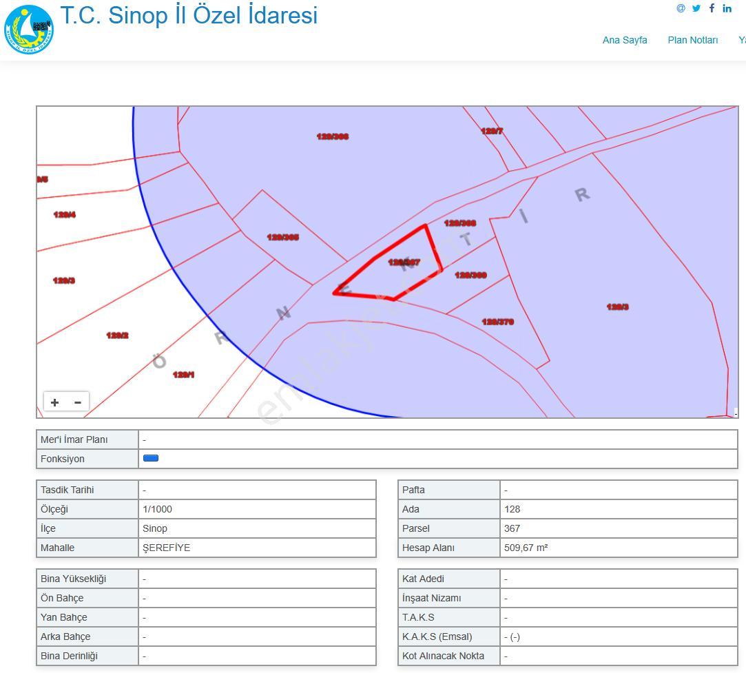Screen dimensions: 746x673
Task: Click the Sinop İl Özel İdaresi logo
Action: [x=28, y=30]
